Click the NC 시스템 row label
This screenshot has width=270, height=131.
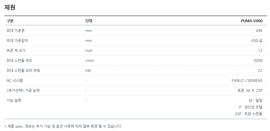[14, 80]
